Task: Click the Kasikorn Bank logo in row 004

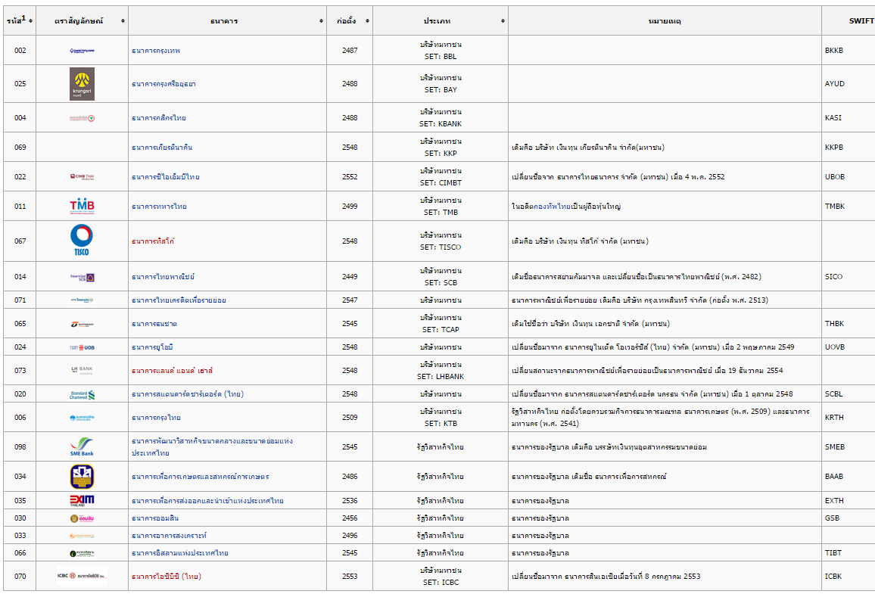Action: (82, 118)
